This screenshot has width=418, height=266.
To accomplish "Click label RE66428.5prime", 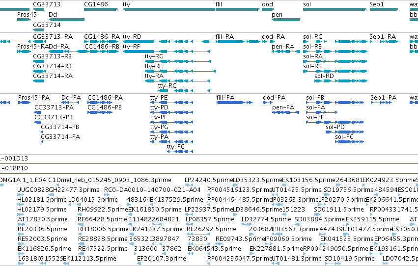I will click(102, 220).
